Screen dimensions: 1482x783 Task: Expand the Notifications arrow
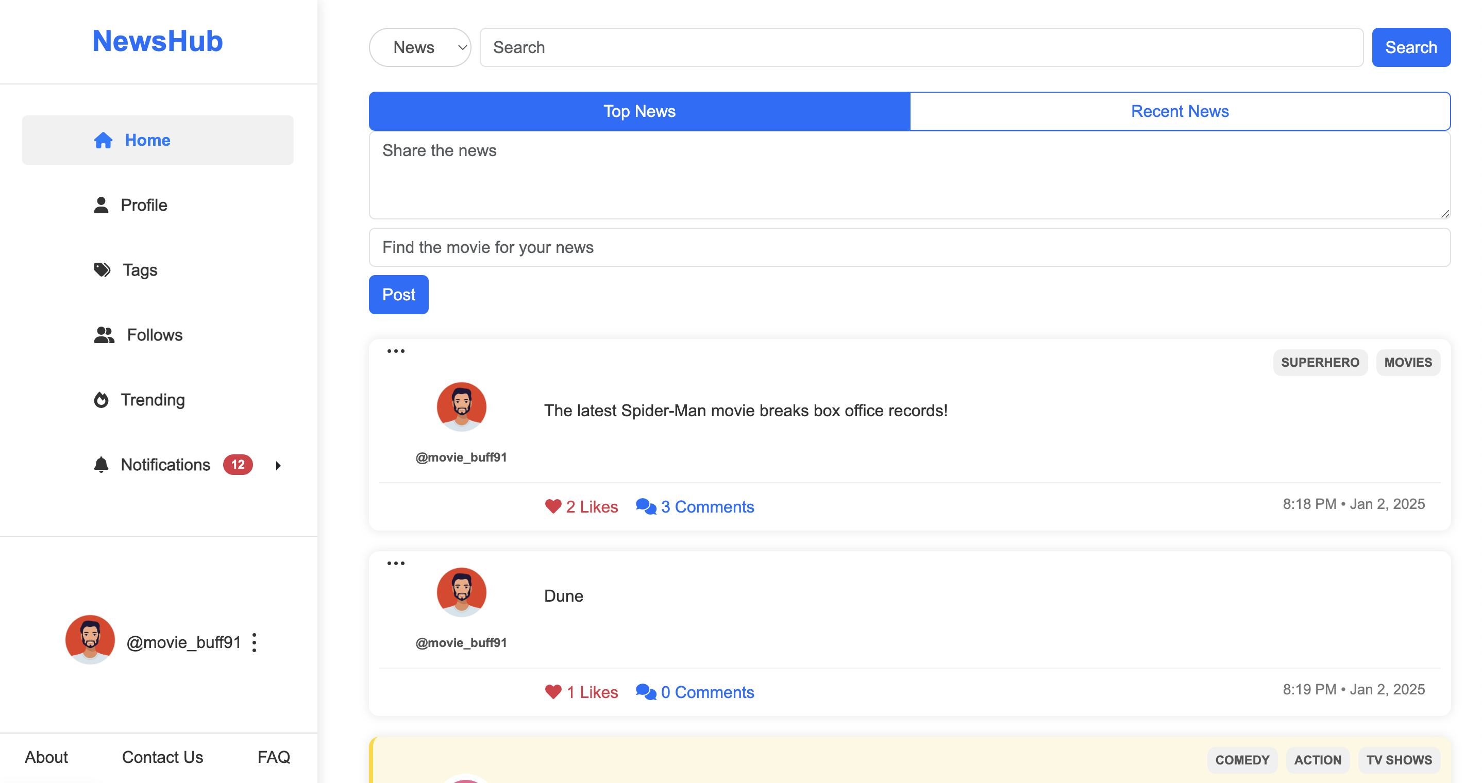pyautogui.click(x=278, y=466)
